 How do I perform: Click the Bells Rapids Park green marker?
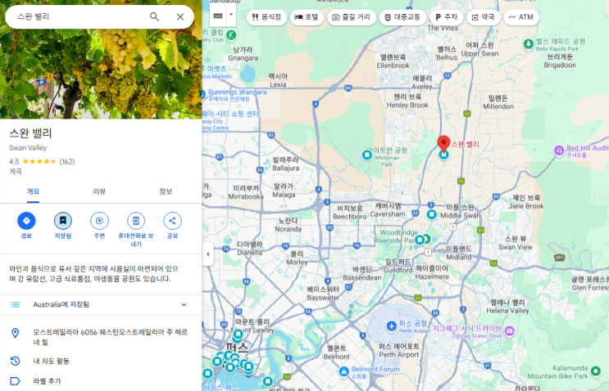tap(528, 44)
